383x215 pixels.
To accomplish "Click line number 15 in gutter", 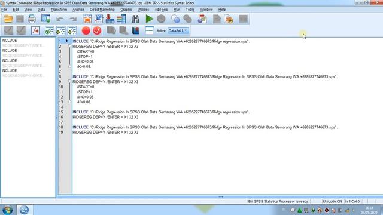I will 61,112.
